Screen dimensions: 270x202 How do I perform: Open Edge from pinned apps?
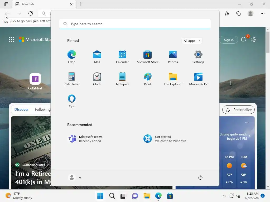[72, 57]
